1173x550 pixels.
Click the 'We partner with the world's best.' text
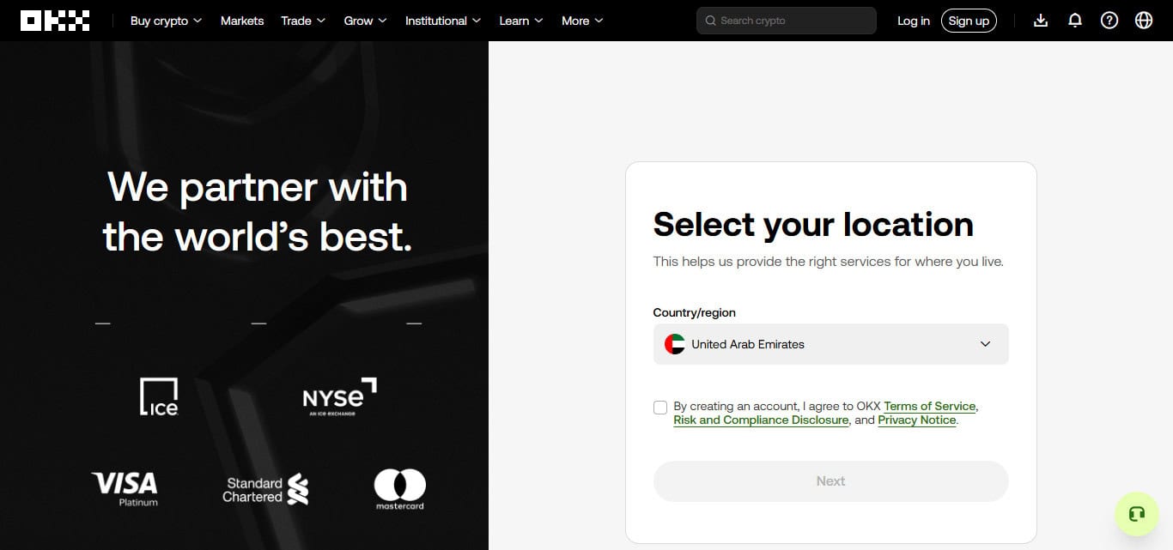[x=257, y=212]
